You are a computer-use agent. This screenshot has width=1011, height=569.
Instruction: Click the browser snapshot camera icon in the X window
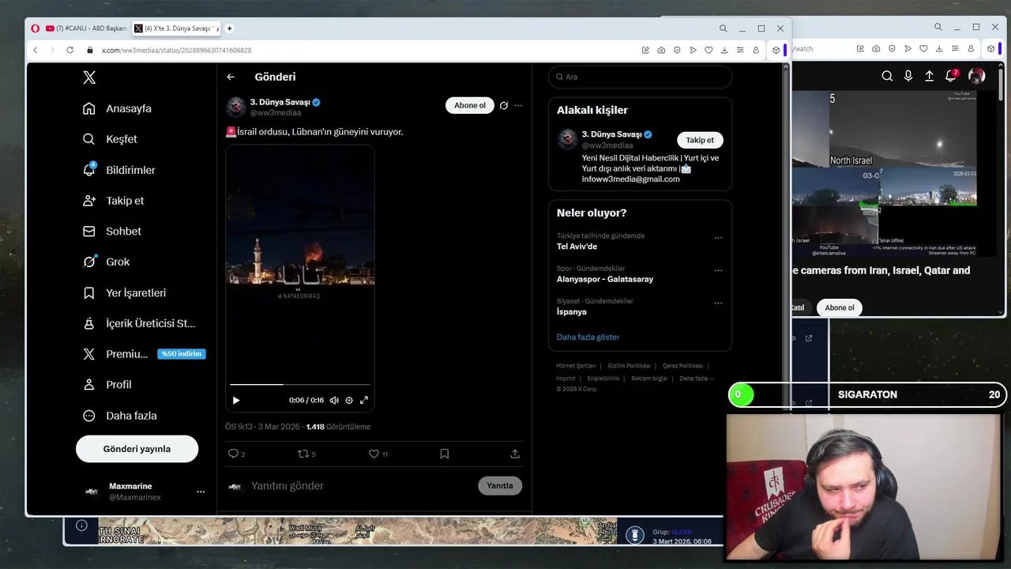point(661,50)
